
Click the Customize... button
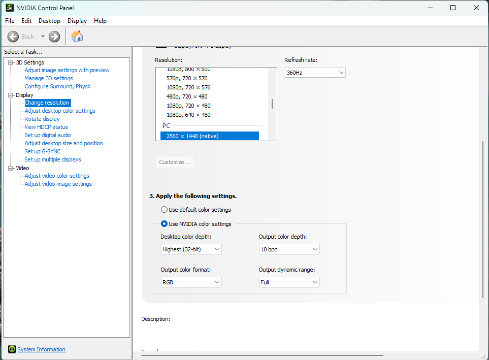click(x=175, y=162)
